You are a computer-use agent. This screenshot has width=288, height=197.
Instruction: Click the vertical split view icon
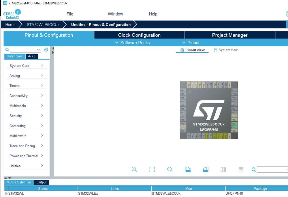point(223,169)
